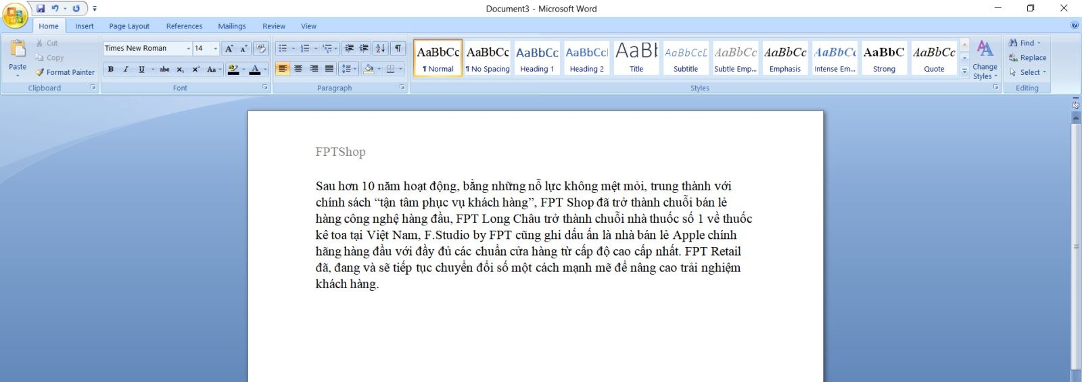Image resolution: width=1082 pixels, height=382 pixels.
Task: Toggle Underline formatting
Action: (x=141, y=69)
